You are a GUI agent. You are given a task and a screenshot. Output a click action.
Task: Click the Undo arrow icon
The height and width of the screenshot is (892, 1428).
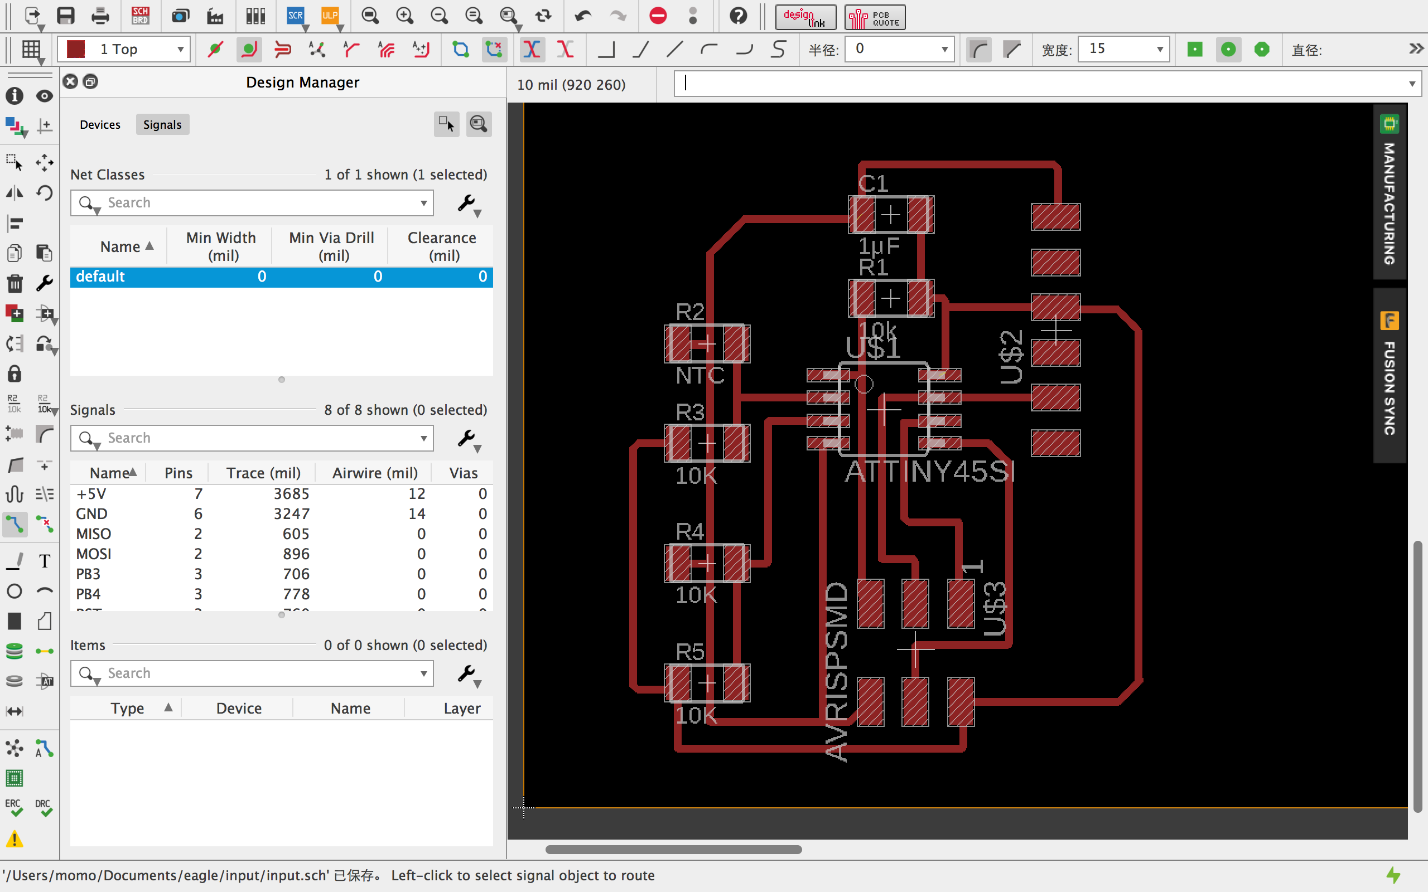click(x=582, y=16)
